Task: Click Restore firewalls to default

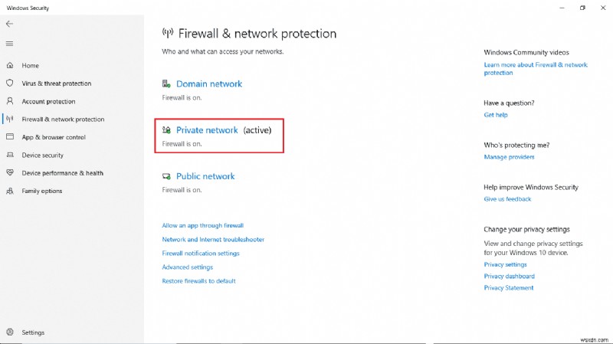Action: tap(198, 281)
